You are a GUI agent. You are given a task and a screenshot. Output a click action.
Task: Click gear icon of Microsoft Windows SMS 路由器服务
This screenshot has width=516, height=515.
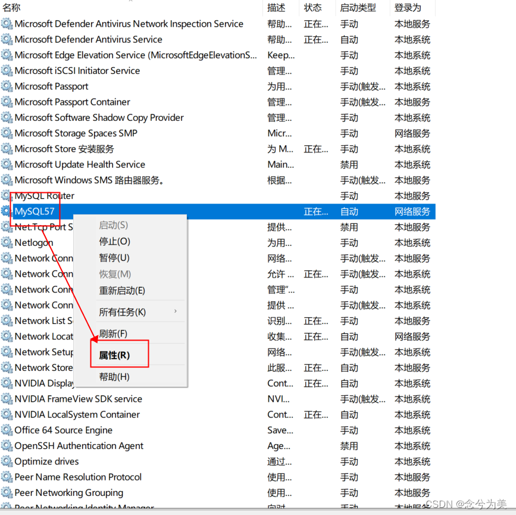(7, 180)
